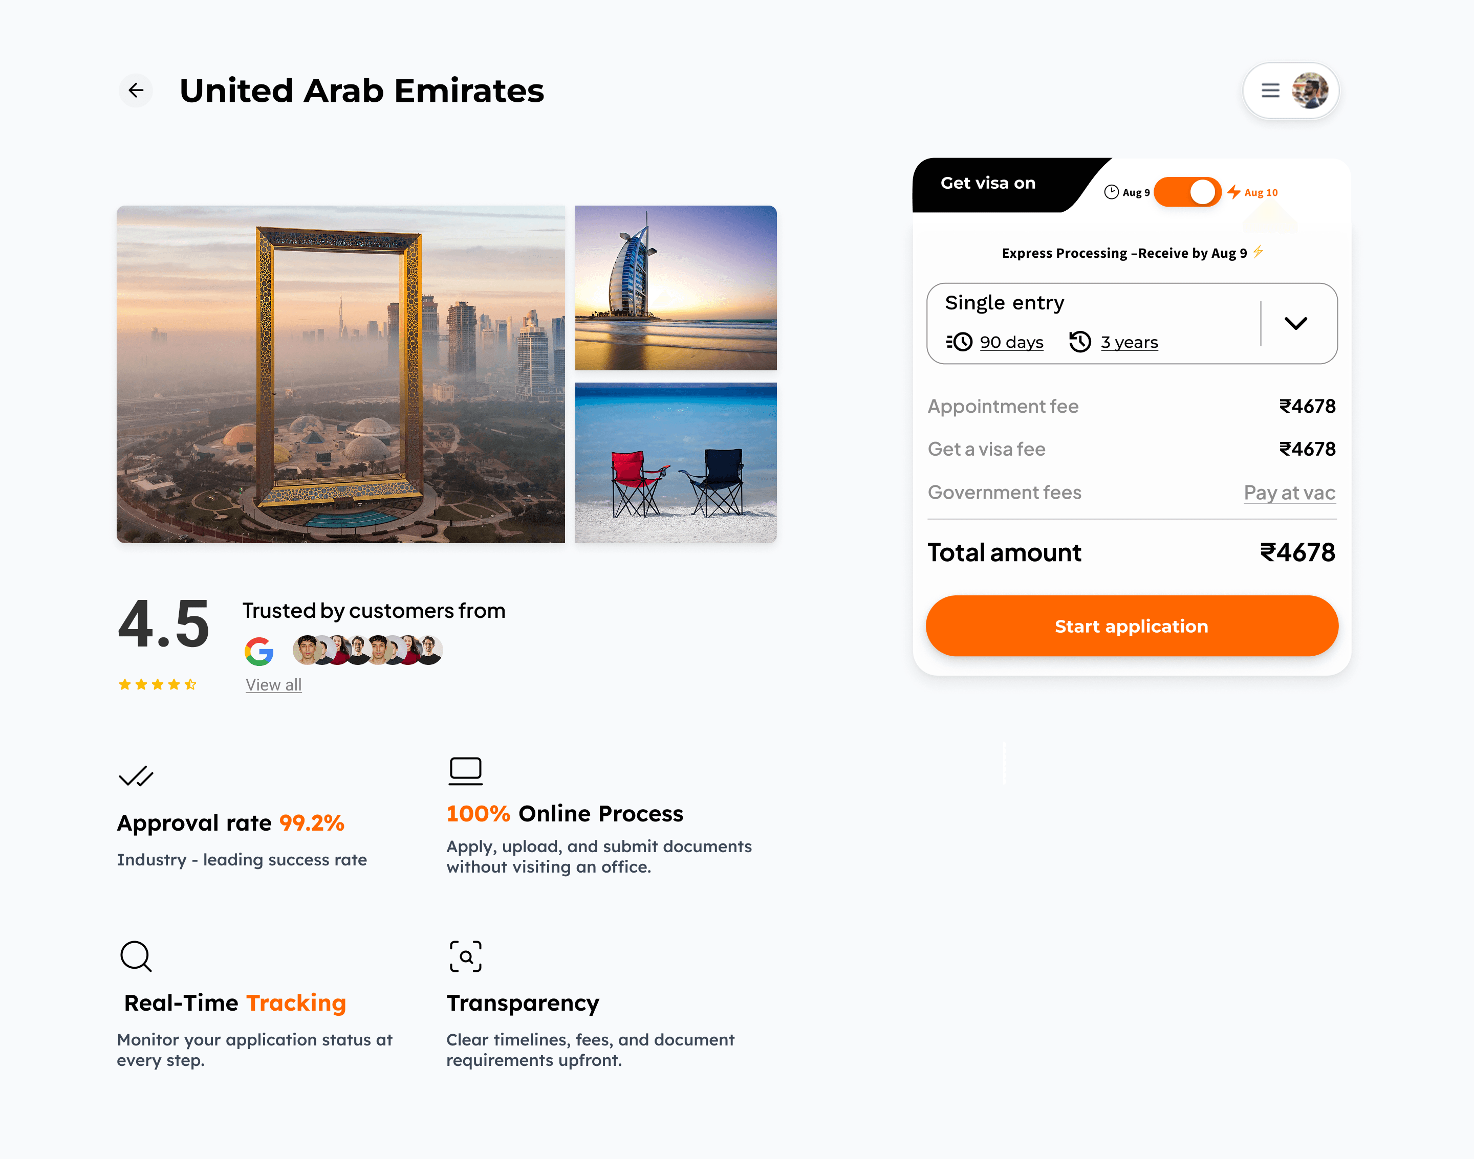Screen dimensions: 1474x1159
Task: Click the Burj Al Arab photo thumbnail
Action: click(676, 288)
